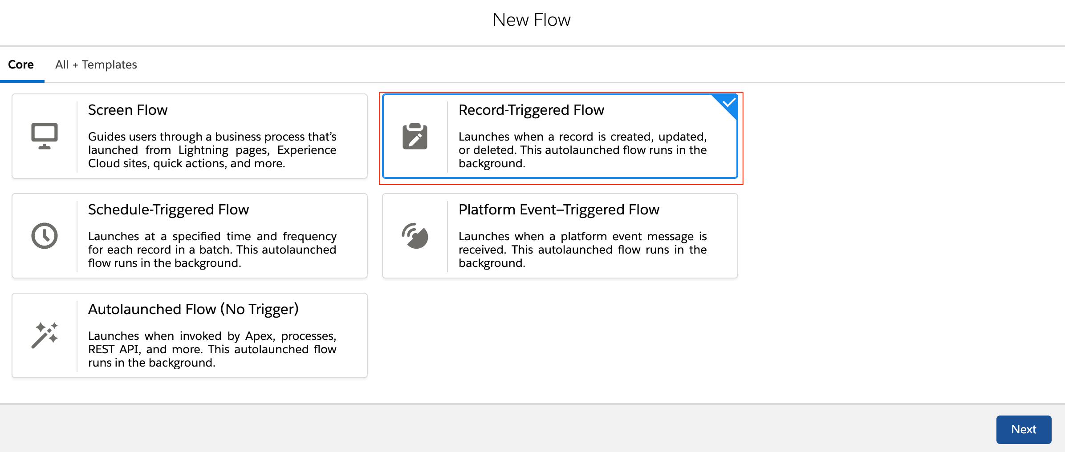Image resolution: width=1065 pixels, height=452 pixels.
Task: Select the Platform Event–Triggered Flow card
Action: pos(560,236)
